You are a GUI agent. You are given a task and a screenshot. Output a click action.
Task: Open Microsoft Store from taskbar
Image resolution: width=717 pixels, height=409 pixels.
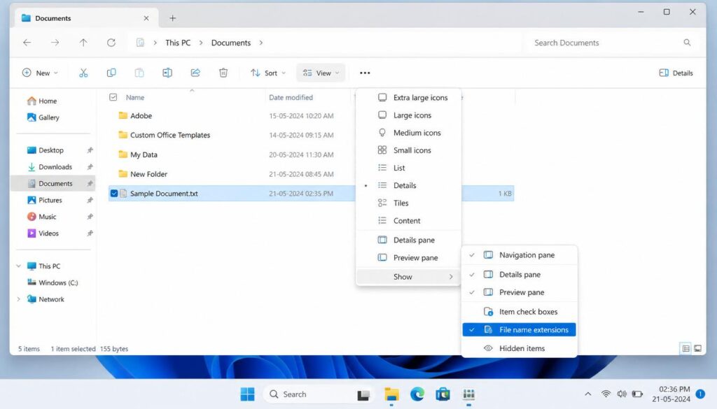[443, 394]
